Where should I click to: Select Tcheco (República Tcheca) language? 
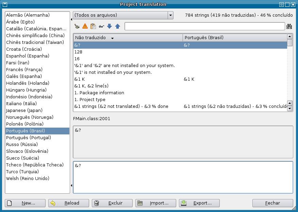[37, 165]
